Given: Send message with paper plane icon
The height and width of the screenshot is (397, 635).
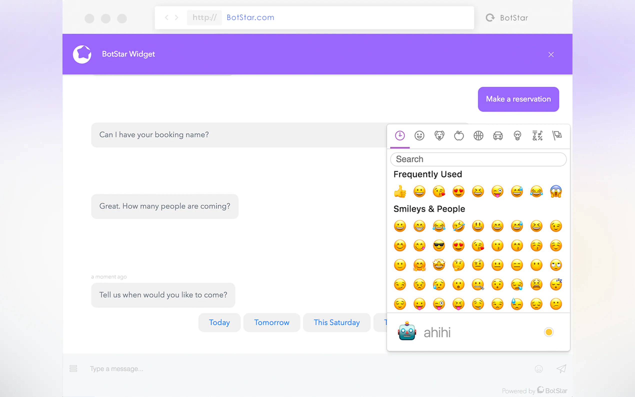Looking at the screenshot, I should (x=561, y=369).
